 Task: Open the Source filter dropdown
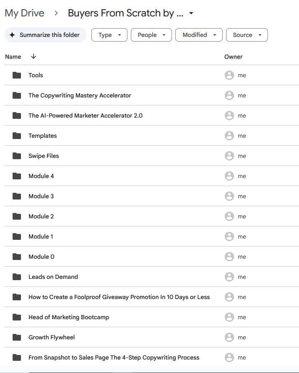(x=247, y=35)
